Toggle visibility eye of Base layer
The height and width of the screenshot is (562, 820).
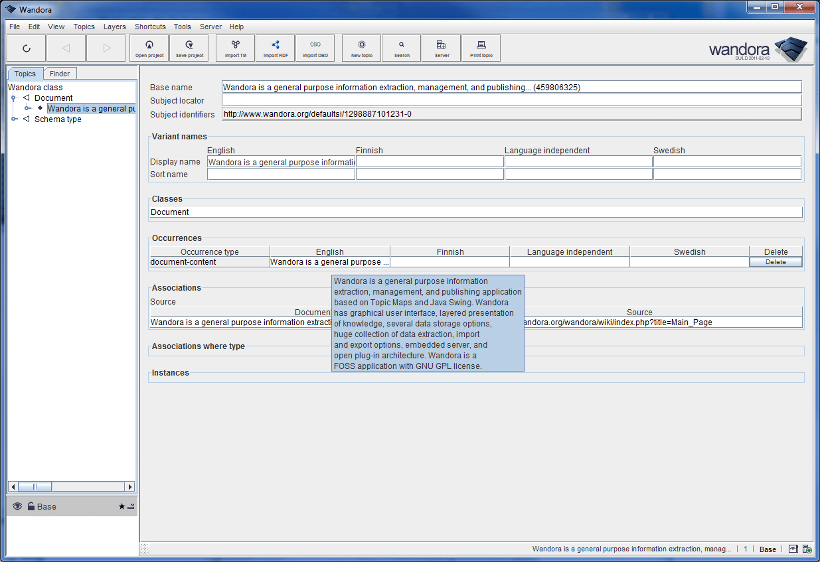pyautogui.click(x=18, y=506)
